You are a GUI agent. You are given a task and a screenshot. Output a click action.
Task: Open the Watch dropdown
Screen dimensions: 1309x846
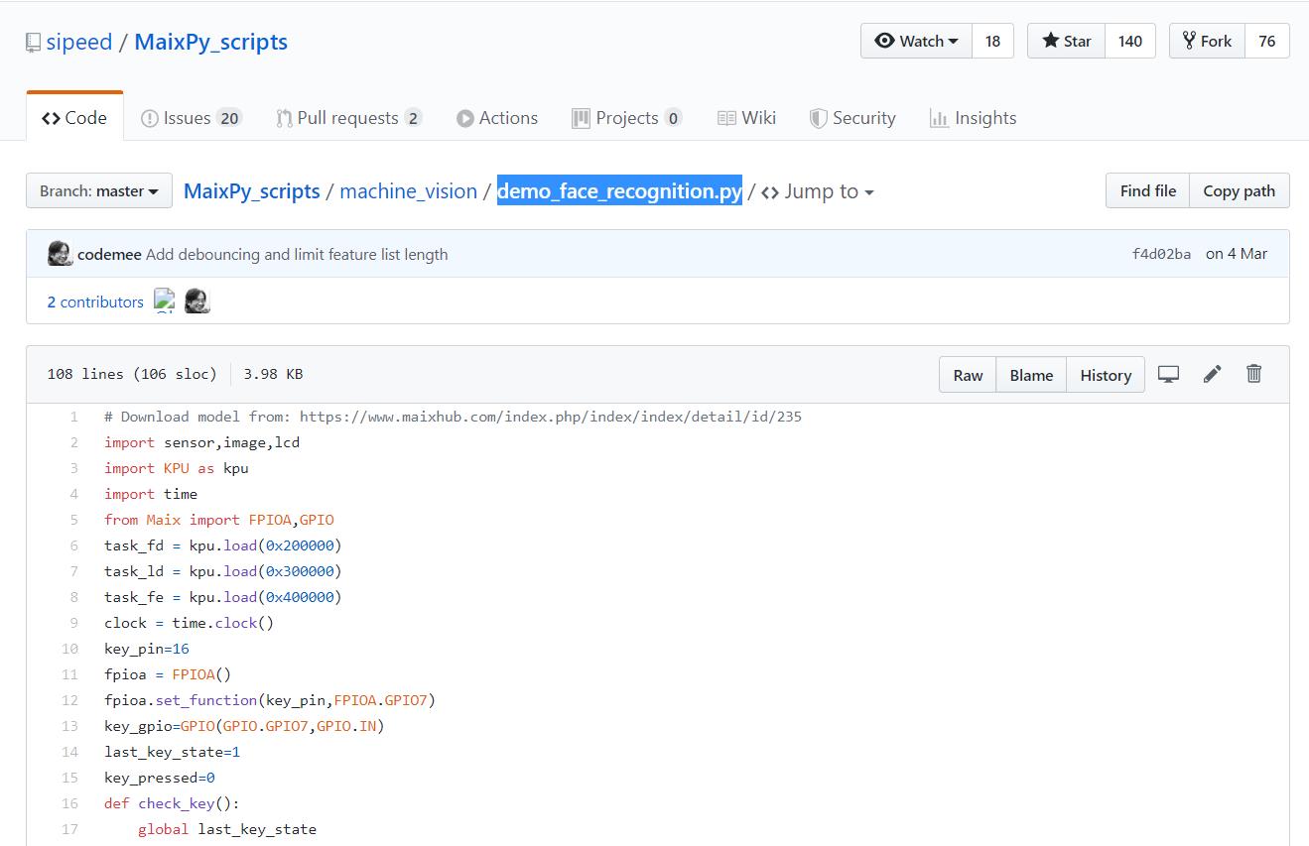(916, 41)
